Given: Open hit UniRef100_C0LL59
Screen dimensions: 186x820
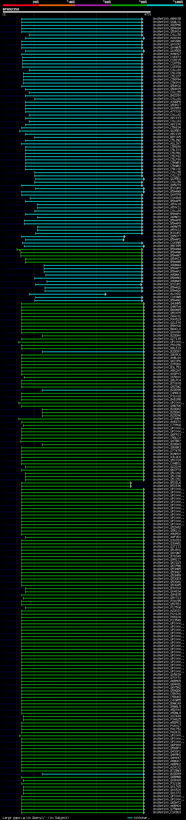Looking at the screenshot, I should pyautogui.click(x=167, y=35).
